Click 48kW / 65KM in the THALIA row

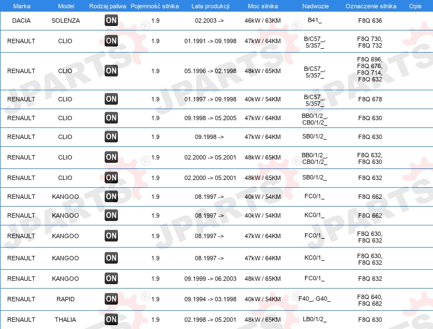(x=262, y=320)
